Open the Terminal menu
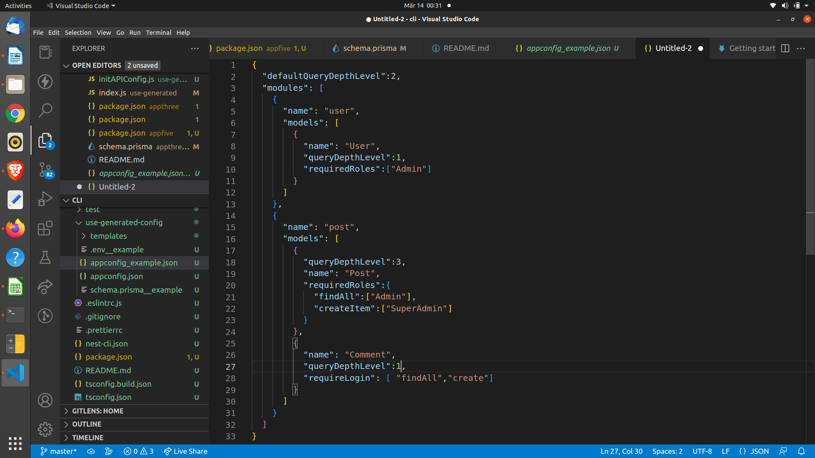Image resolution: width=815 pixels, height=458 pixels. tap(158, 33)
